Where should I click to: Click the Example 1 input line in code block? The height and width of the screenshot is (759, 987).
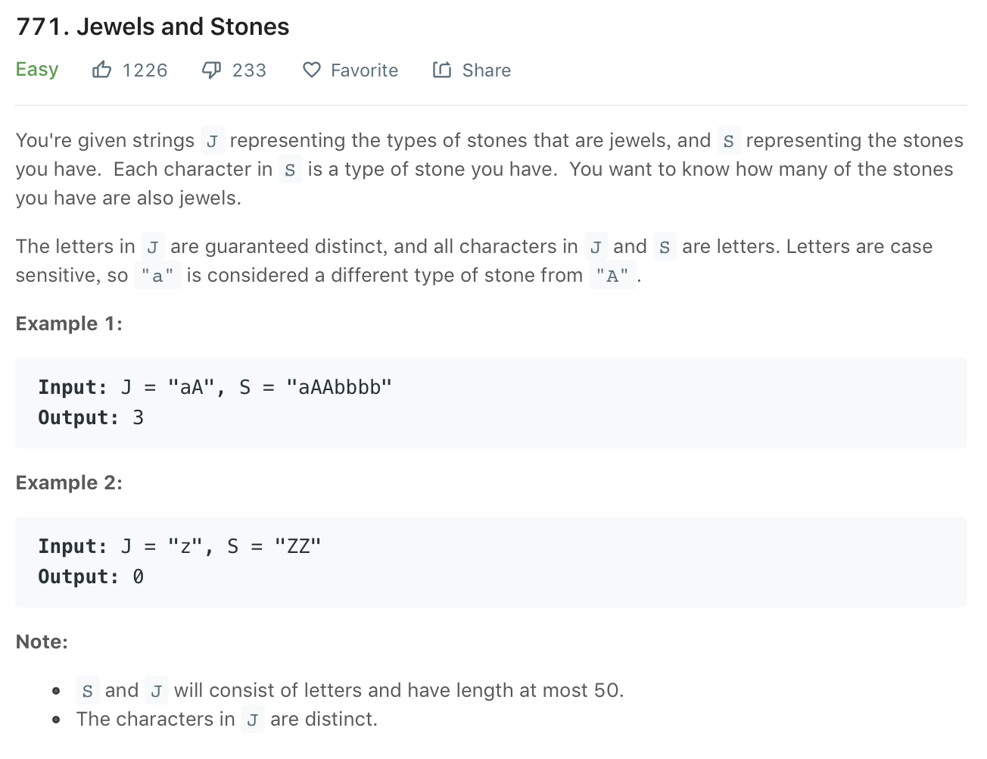(x=215, y=388)
